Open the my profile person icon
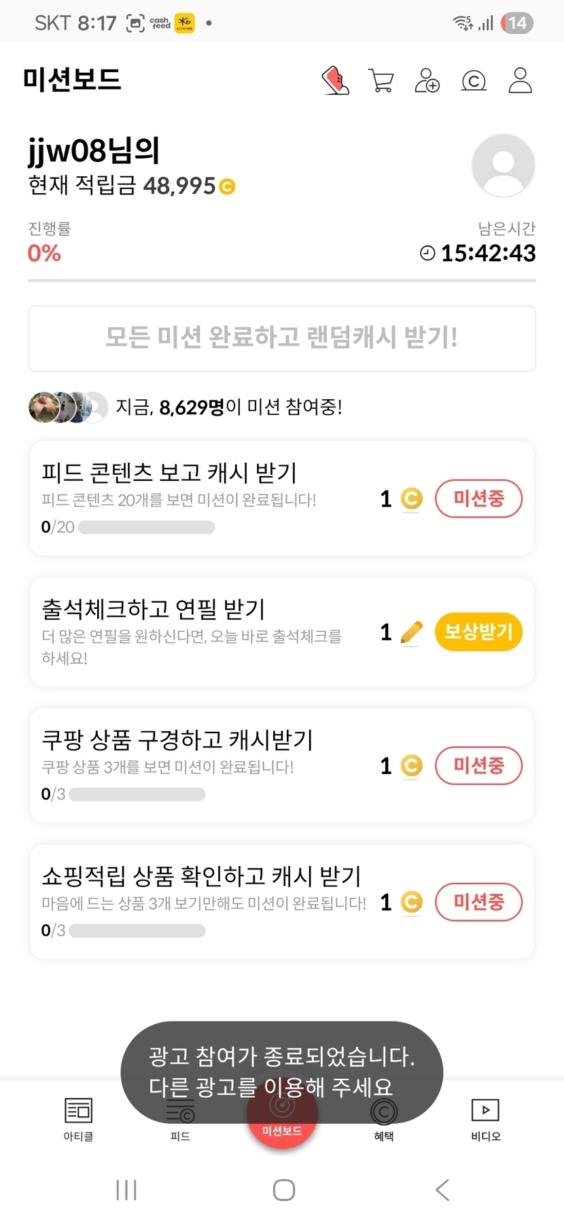 [520, 80]
